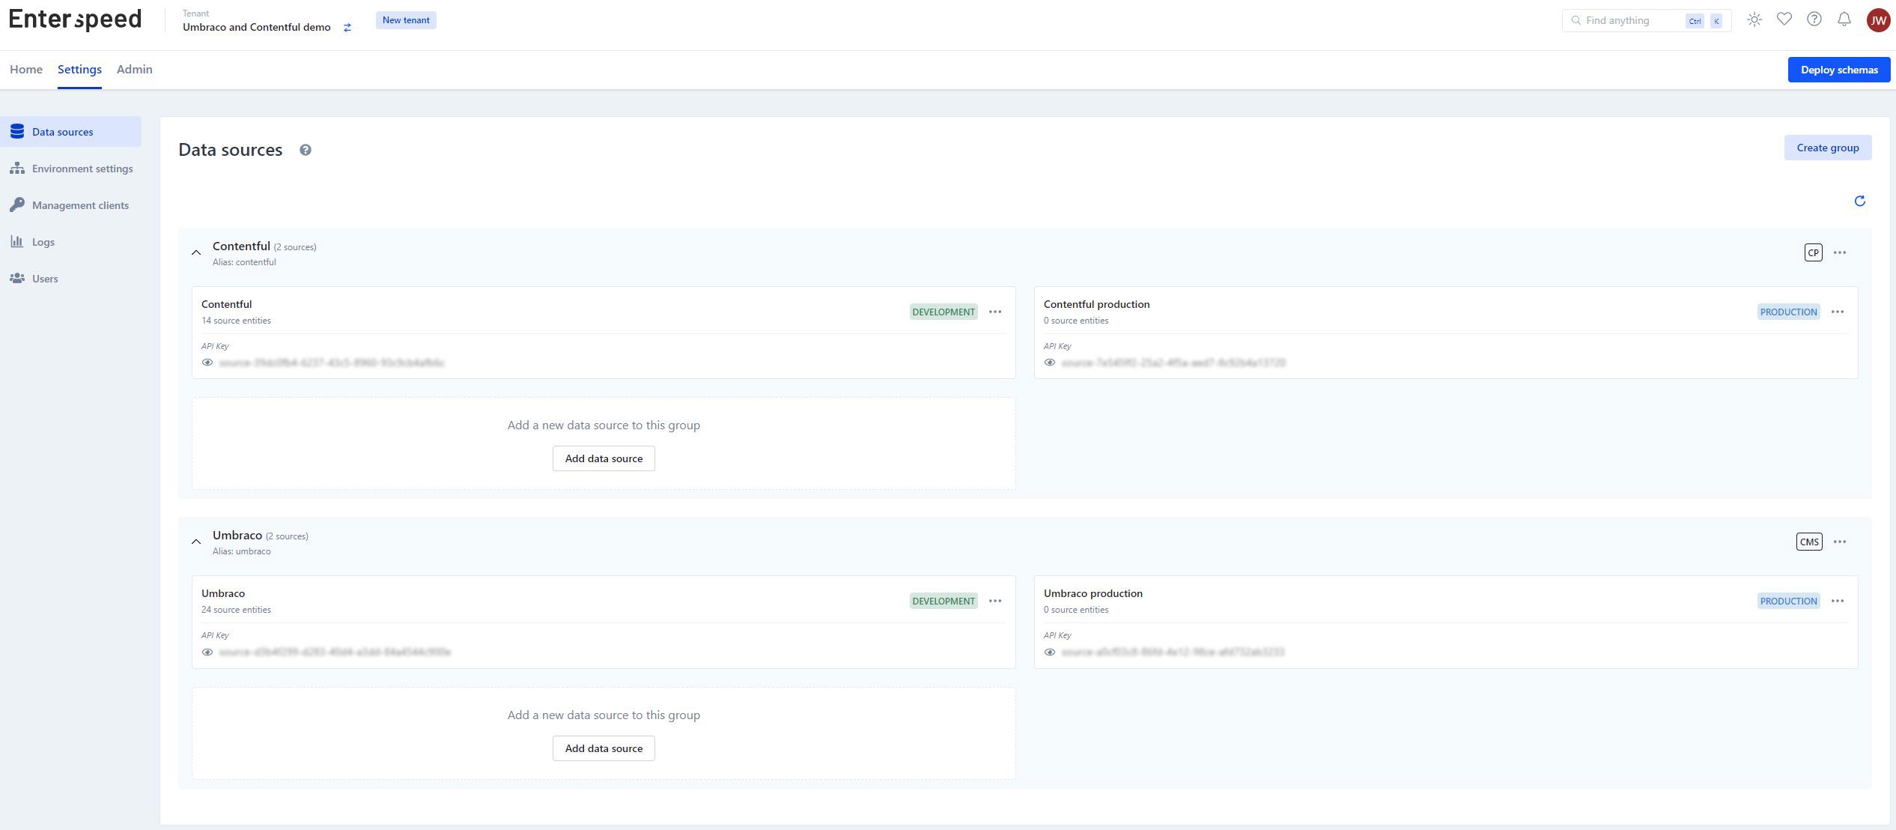The image size is (1896, 830).
Task: Go to the Home tab
Action: click(26, 69)
